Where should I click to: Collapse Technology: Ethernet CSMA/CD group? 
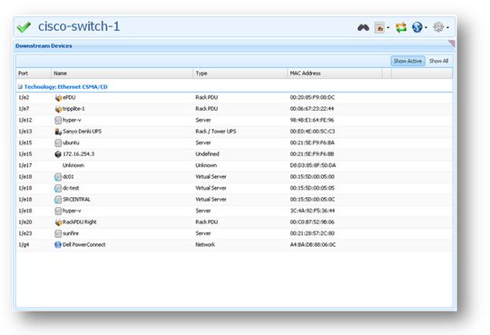[x=20, y=87]
